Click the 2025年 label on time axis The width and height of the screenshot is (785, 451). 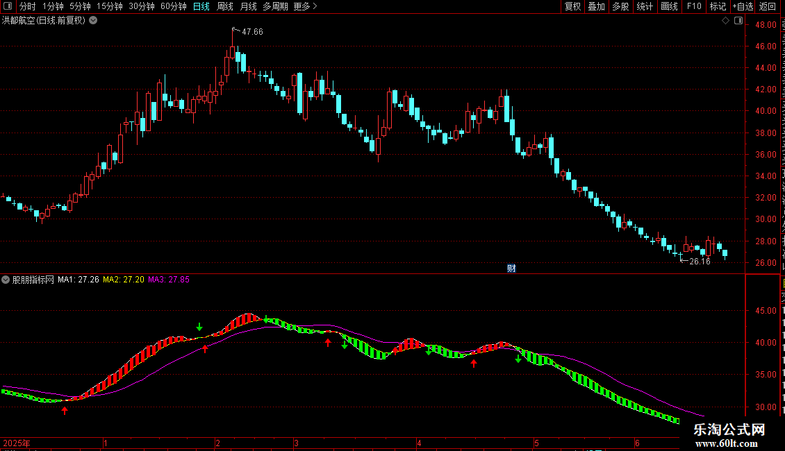(x=17, y=443)
